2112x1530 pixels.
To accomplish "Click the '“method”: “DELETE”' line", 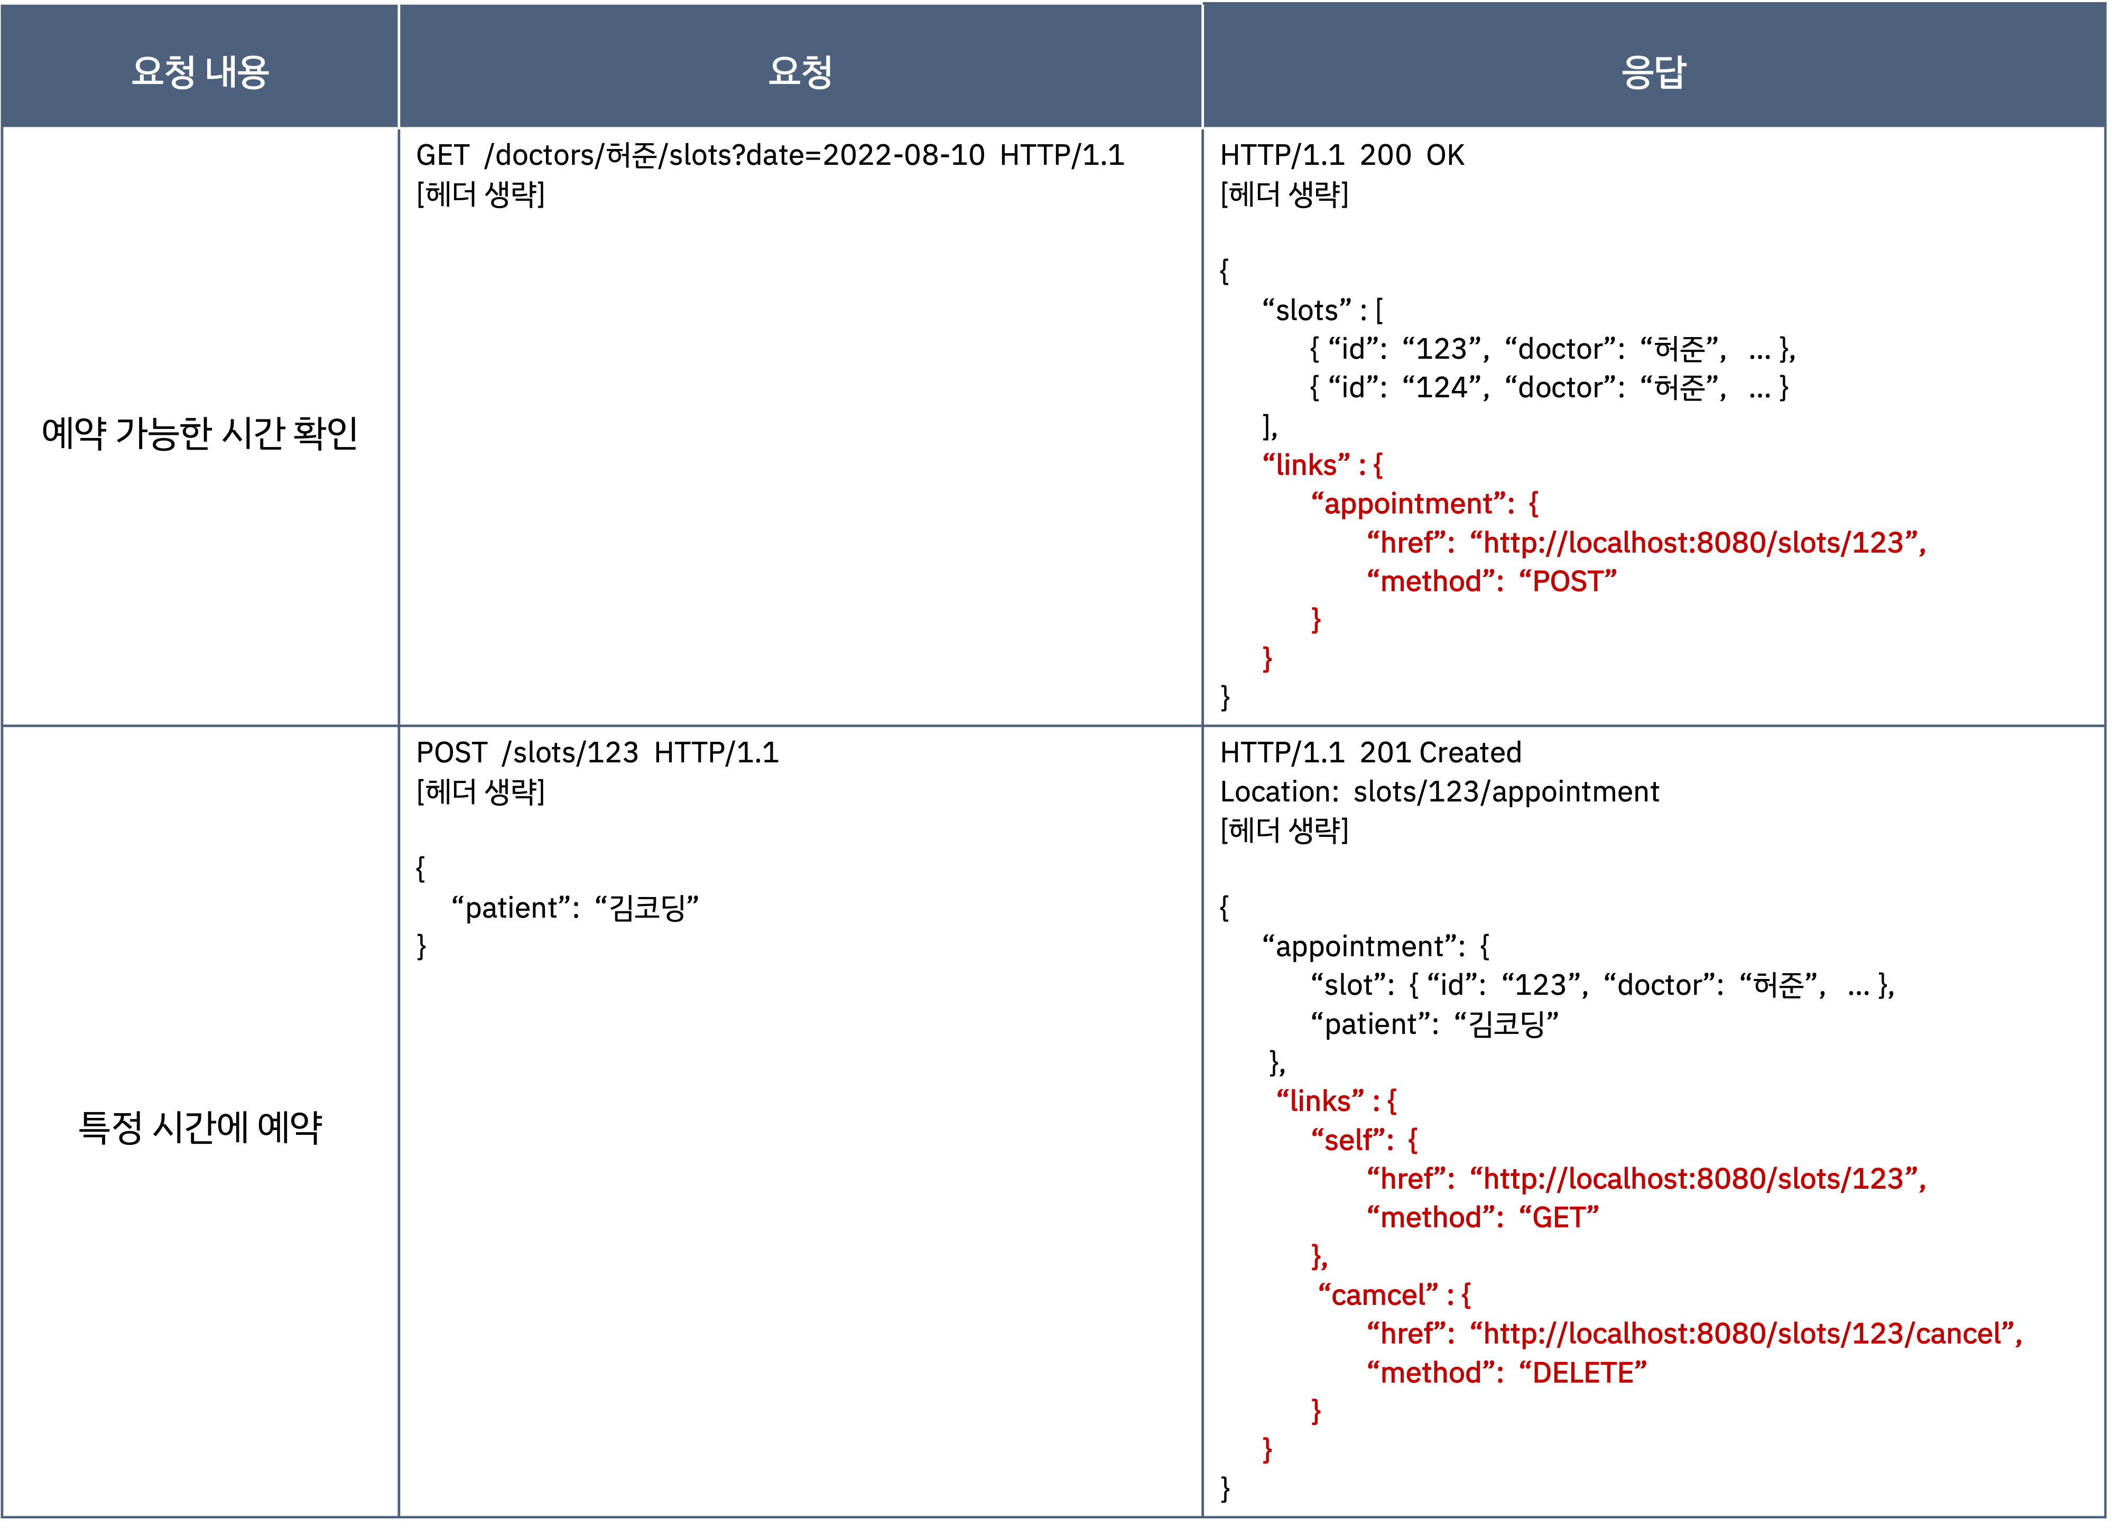I will point(1507,1373).
